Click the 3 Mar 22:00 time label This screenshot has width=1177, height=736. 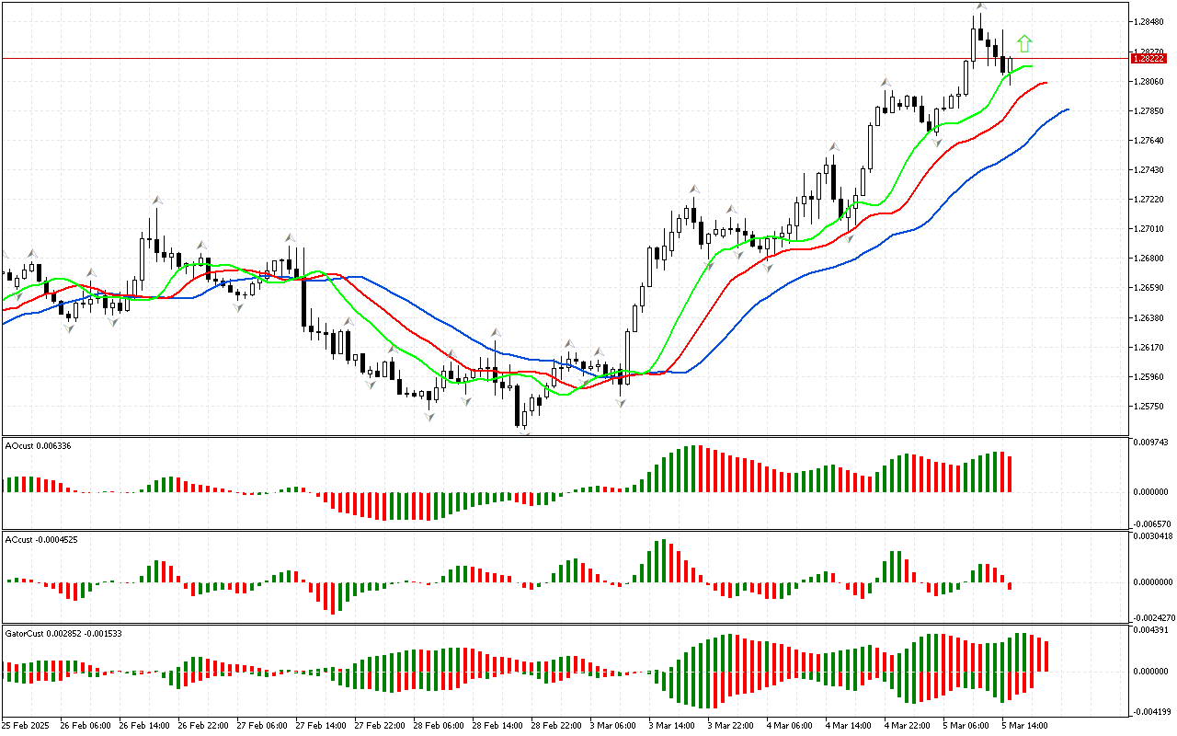(733, 725)
